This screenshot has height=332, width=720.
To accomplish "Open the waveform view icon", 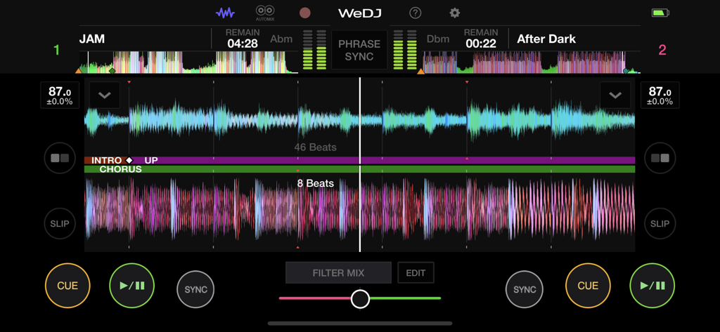I will click(226, 13).
